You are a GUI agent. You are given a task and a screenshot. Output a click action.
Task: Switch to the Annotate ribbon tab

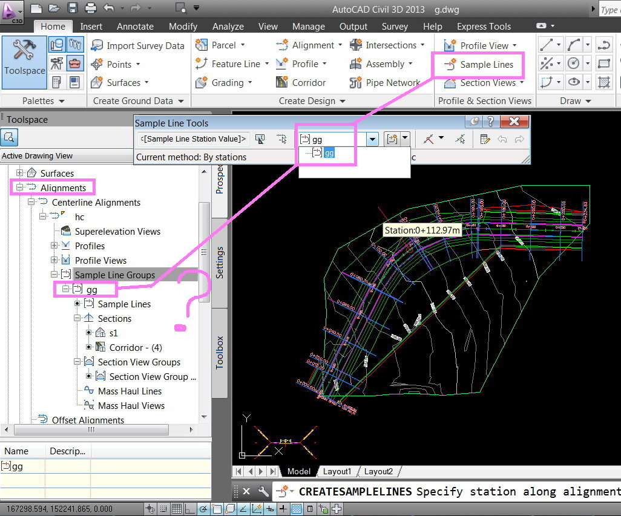click(x=134, y=26)
